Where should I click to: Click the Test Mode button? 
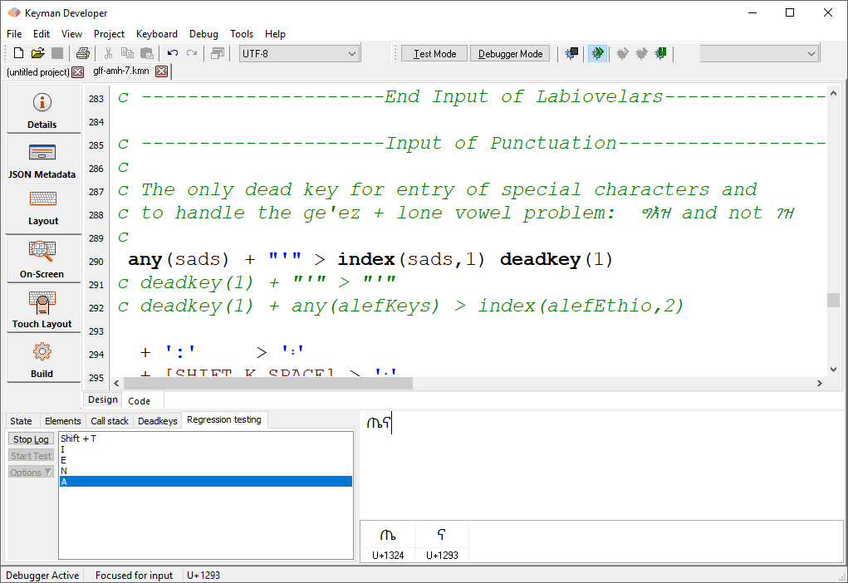point(434,53)
